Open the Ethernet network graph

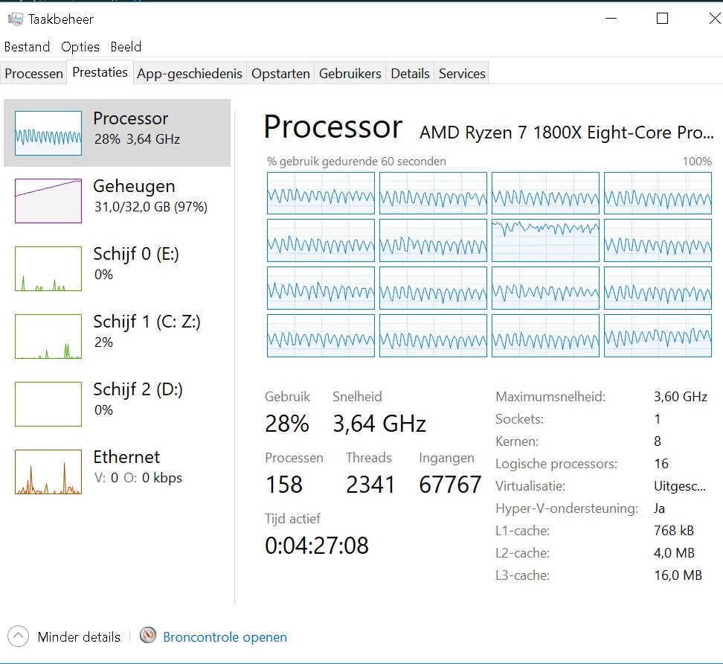click(48, 472)
